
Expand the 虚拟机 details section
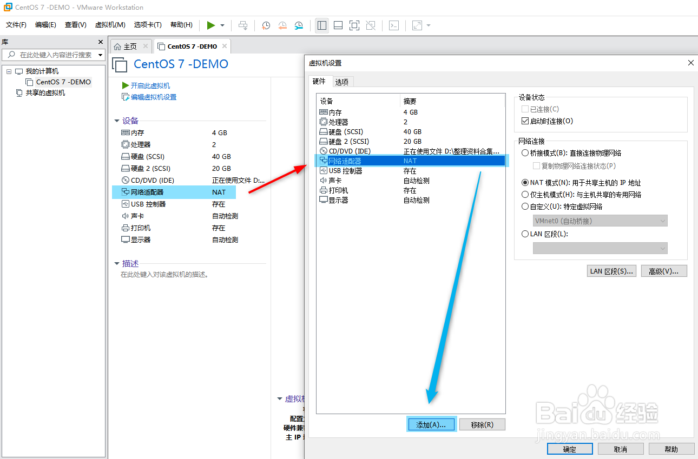click(280, 399)
